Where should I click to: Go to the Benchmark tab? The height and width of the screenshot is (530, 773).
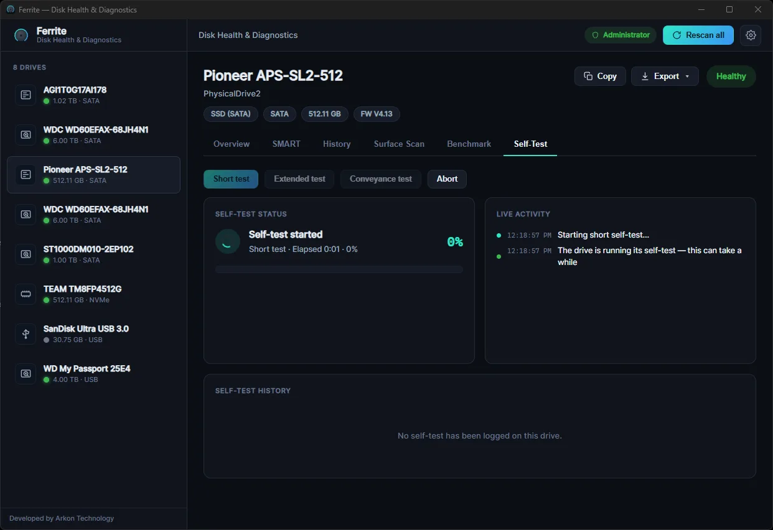[469, 144]
